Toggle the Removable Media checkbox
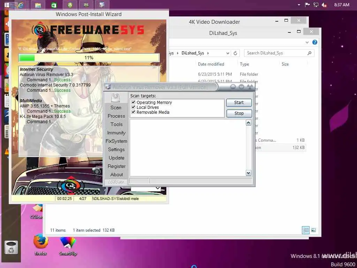Screen dimensions: 357x268 tap(134, 112)
